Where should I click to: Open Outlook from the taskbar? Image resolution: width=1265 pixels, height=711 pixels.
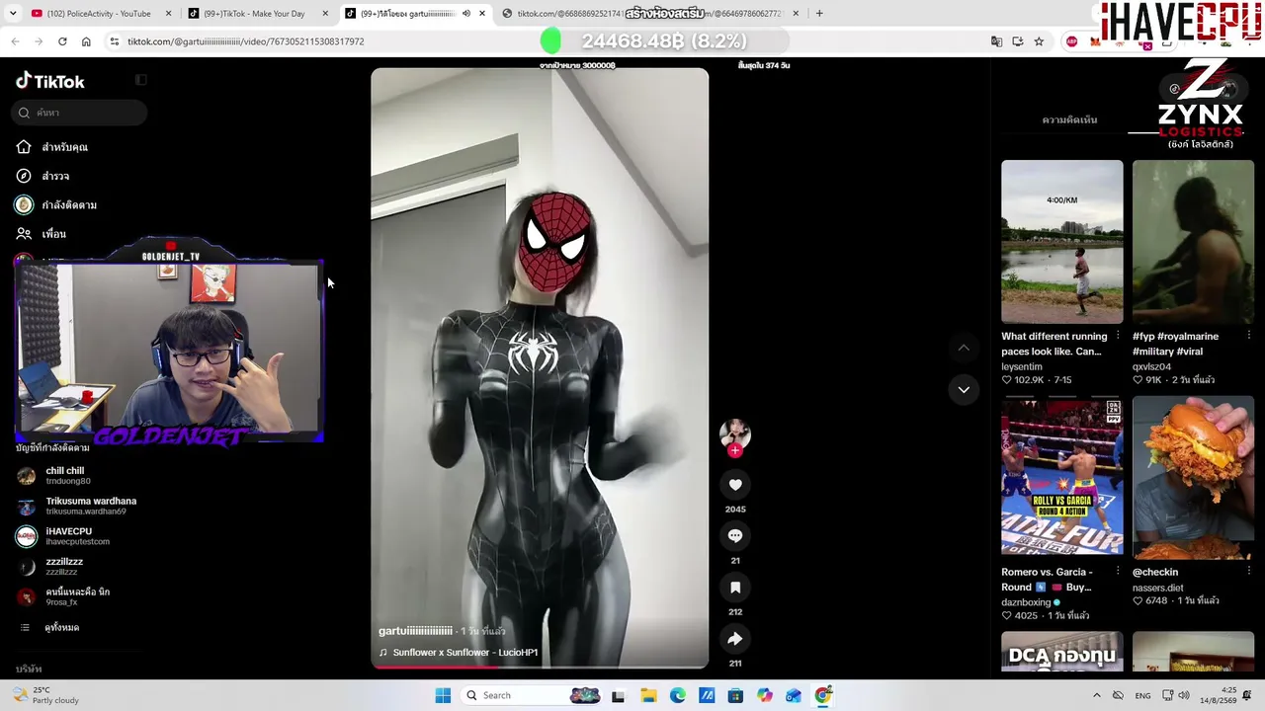point(794,695)
